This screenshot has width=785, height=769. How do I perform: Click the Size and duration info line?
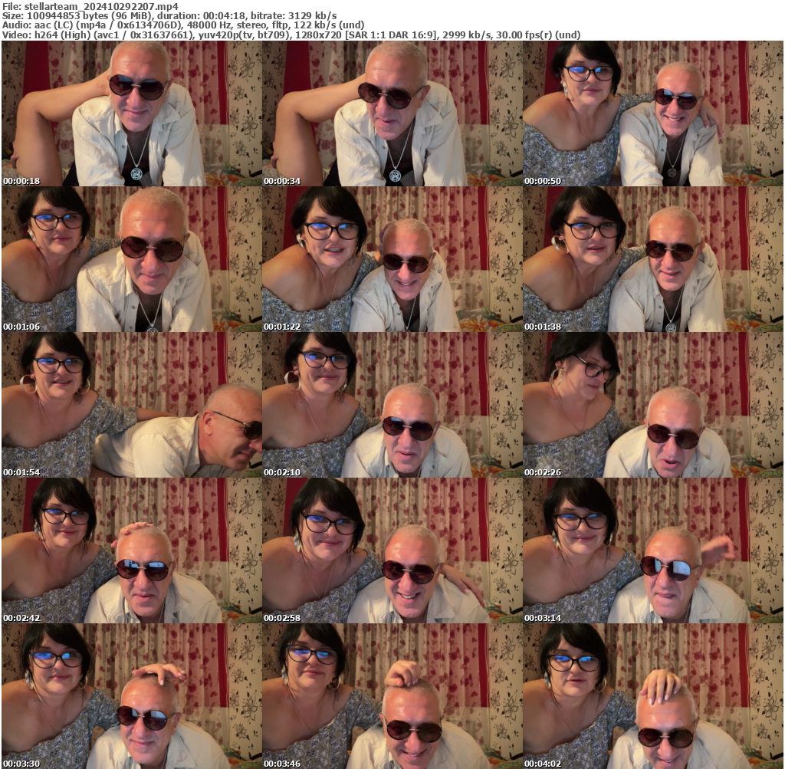click(169, 15)
